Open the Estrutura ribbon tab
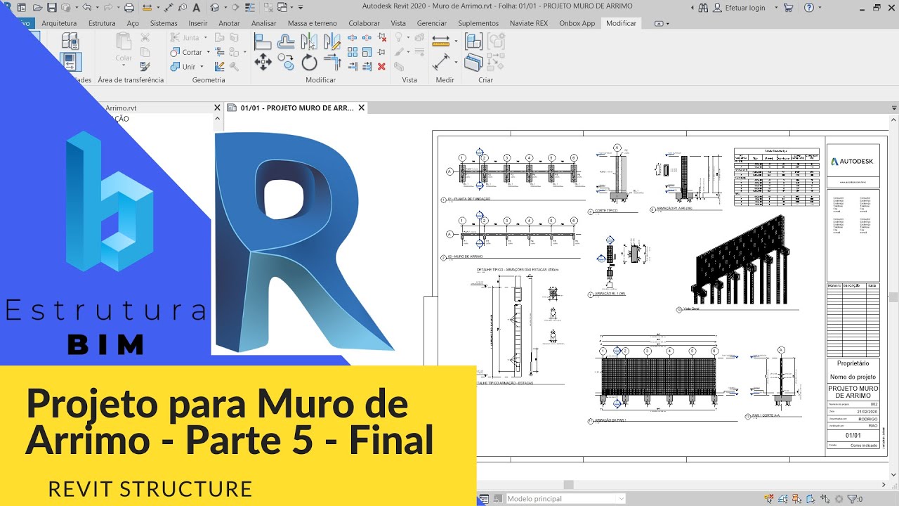 point(102,23)
